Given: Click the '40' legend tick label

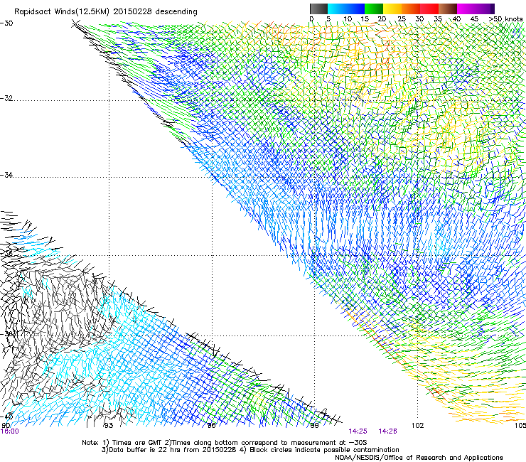Looking at the screenshot, I should [456, 19].
